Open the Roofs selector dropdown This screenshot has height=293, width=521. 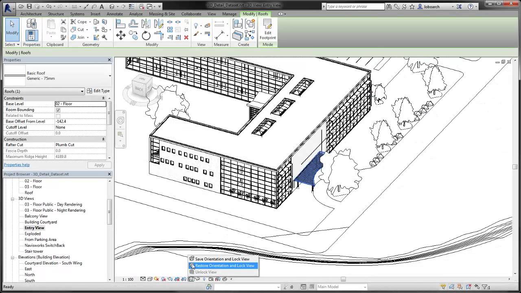click(81, 91)
